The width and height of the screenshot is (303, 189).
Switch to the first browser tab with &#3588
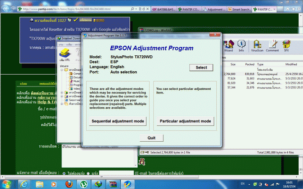pyautogui.click(x=164, y=9)
